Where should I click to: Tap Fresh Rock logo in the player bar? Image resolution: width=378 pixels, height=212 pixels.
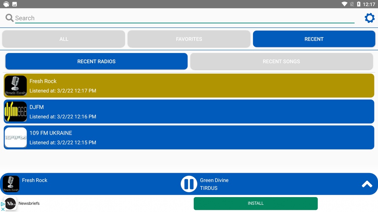click(x=11, y=184)
